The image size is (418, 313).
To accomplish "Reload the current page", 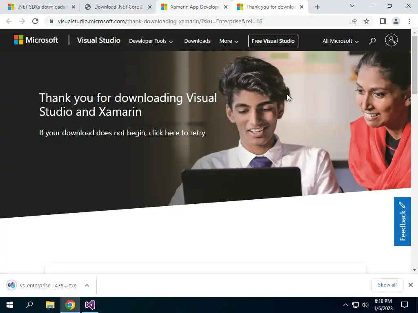I will pos(35,21).
